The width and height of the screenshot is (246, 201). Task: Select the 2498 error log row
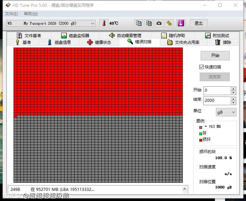pos(95,190)
